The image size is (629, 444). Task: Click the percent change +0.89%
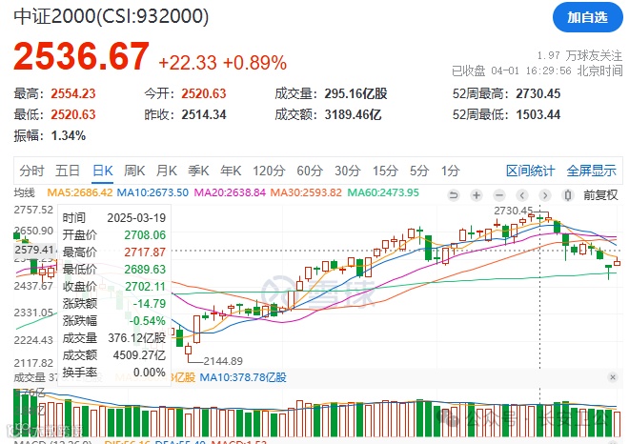[x=254, y=63]
